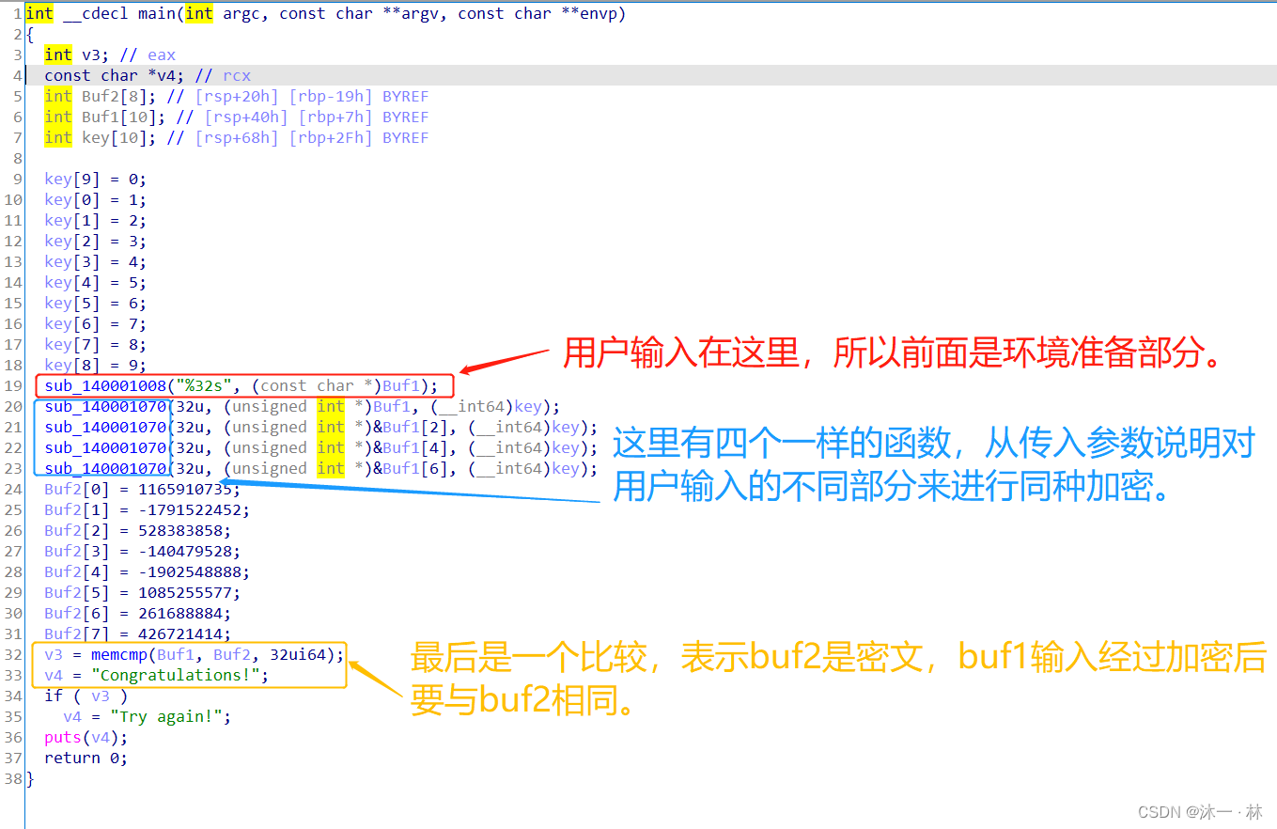Click the '[rsp+68h] [rbp+2Fh] BYREF' comment
Screen dimensions: 1277x829
[312, 137]
